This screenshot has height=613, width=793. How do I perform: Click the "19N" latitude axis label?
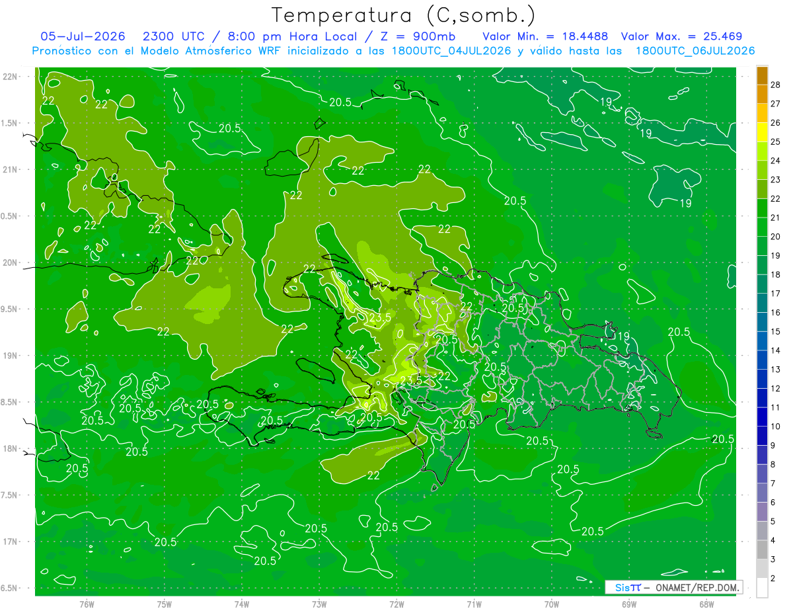click(10, 356)
